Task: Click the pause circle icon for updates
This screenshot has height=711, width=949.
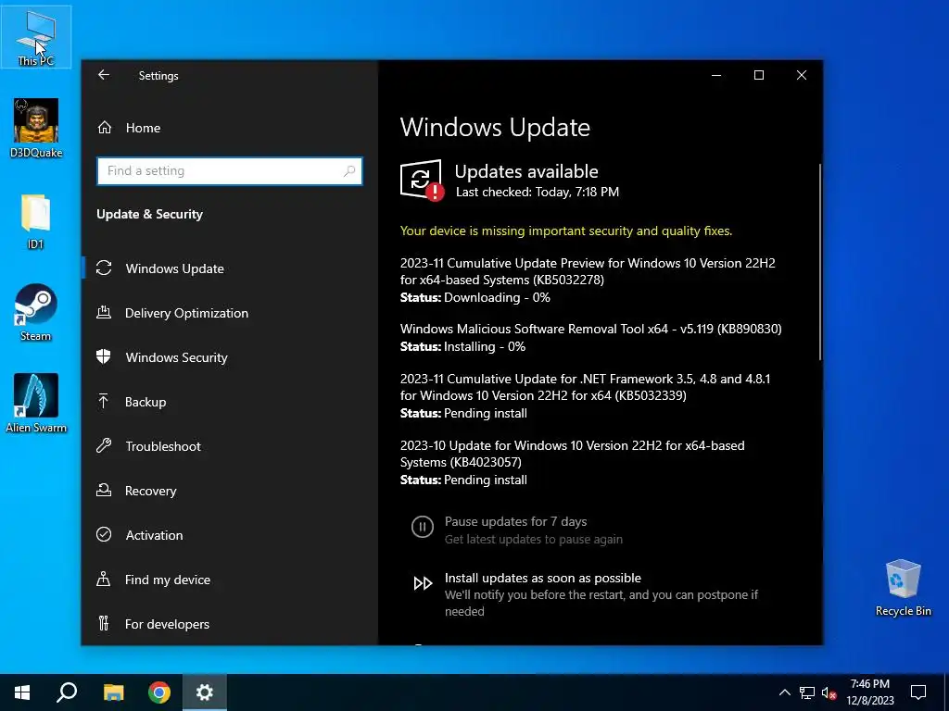Action: (x=423, y=527)
